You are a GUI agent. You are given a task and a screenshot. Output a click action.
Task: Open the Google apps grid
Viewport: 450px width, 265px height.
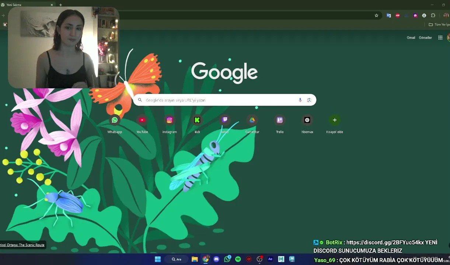440,38
